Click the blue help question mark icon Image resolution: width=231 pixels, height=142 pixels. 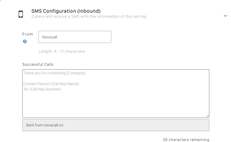[x=25, y=41]
